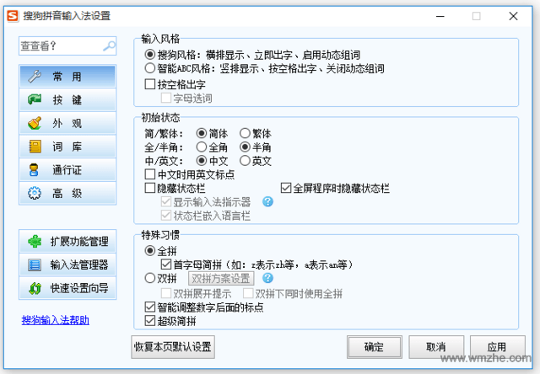Click the green arrow icon for 按键

35,99
